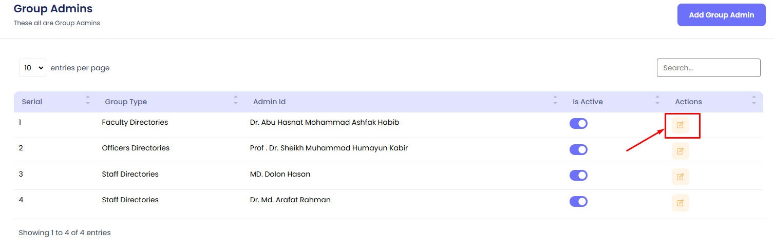Disable active status for Prof. Humayun Kabir
This screenshot has height=250, width=774.
click(x=578, y=149)
